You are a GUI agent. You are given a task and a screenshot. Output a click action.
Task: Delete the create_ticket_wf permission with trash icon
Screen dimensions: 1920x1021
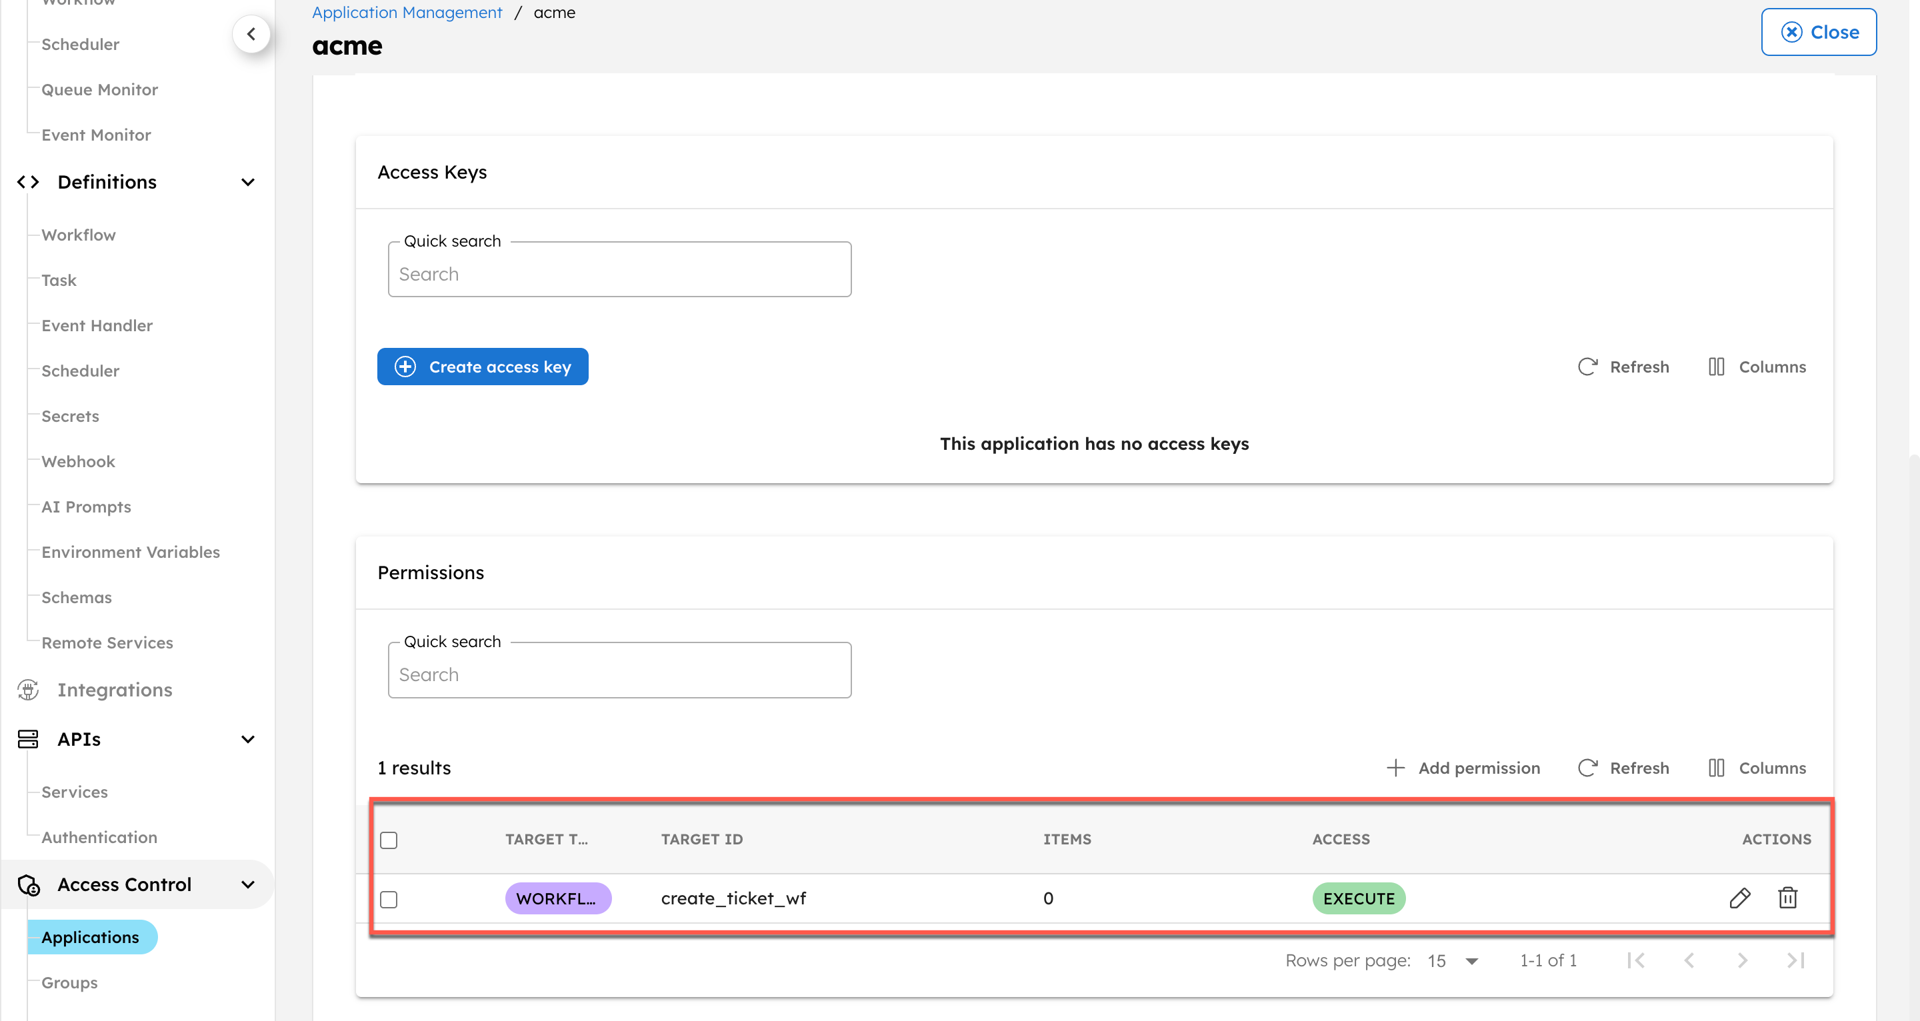(1788, 898)
